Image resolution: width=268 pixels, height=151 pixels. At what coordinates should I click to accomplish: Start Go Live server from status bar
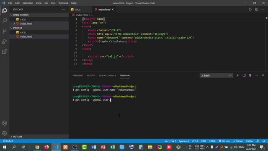224,141
